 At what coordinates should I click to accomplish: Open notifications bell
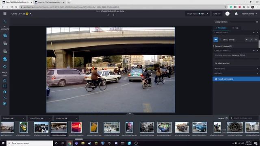236,14
